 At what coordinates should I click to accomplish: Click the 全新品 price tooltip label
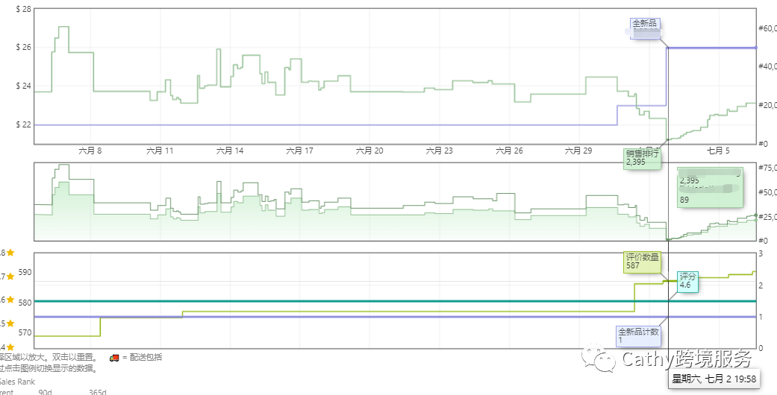(x=646, y=29)
